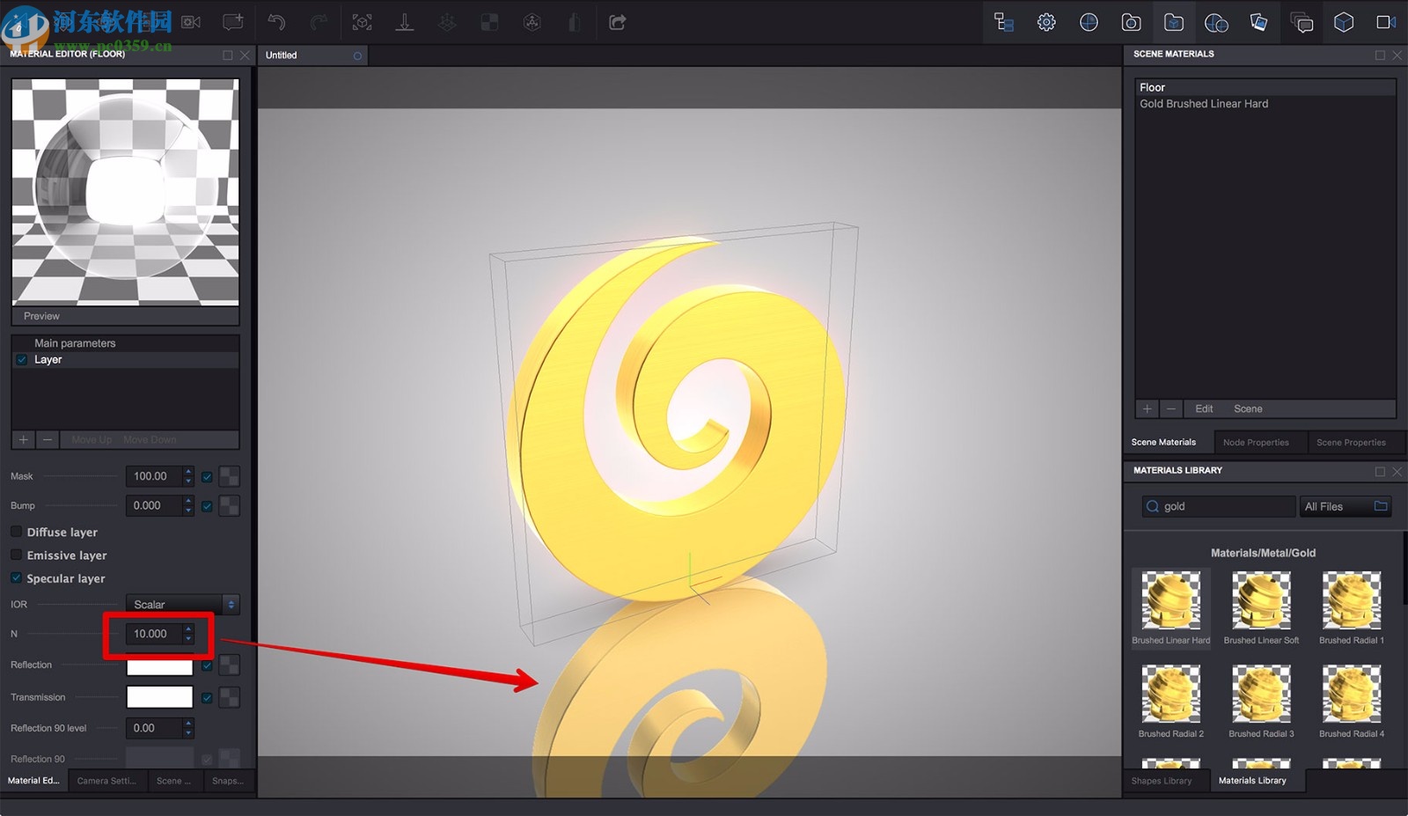Click the Redo icon in the toolbar

point(319,22)
